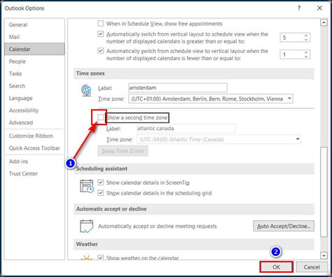The width and height of the screenshot is (332, 277).
Task: Click the Weather section header
Action: [x=194, y=244]
